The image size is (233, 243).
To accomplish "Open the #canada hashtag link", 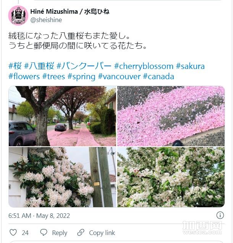I will point(159,77).
